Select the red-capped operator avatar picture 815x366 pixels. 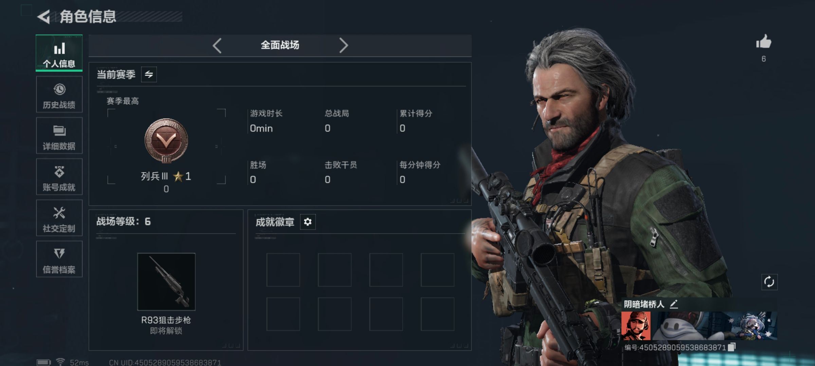click(636, 326)
